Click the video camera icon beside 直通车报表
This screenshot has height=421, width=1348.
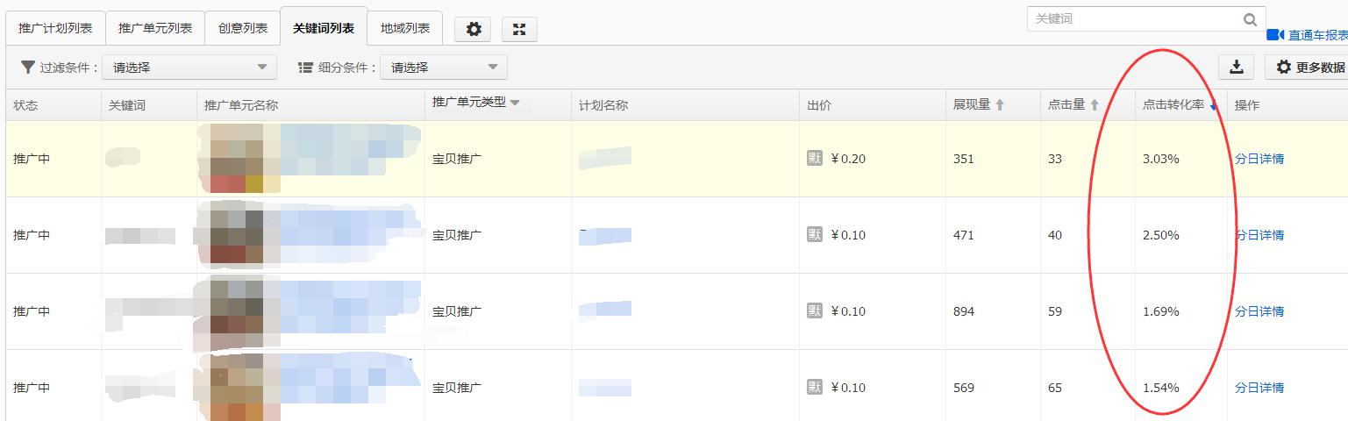1275,35
